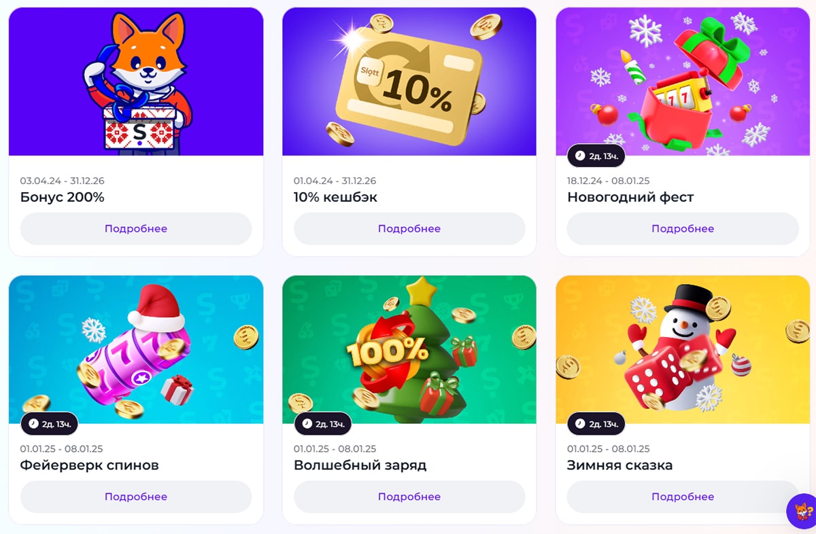
Task: Click Подробнее under Бонус 200%
Action: pyautogui.click(x=136, y=228)
